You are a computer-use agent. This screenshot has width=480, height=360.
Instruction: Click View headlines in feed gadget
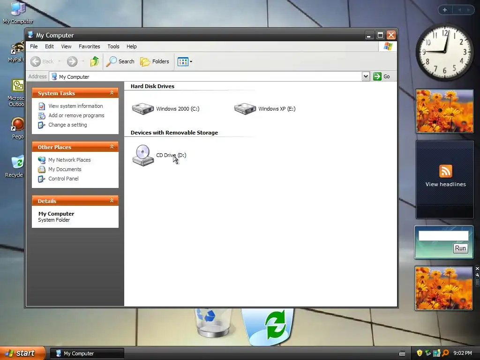pyautogui.click(x=445, y=184)
